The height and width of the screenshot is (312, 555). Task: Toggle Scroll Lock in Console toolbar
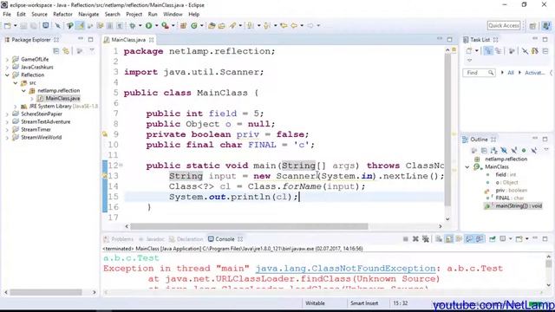click(449, 239)
